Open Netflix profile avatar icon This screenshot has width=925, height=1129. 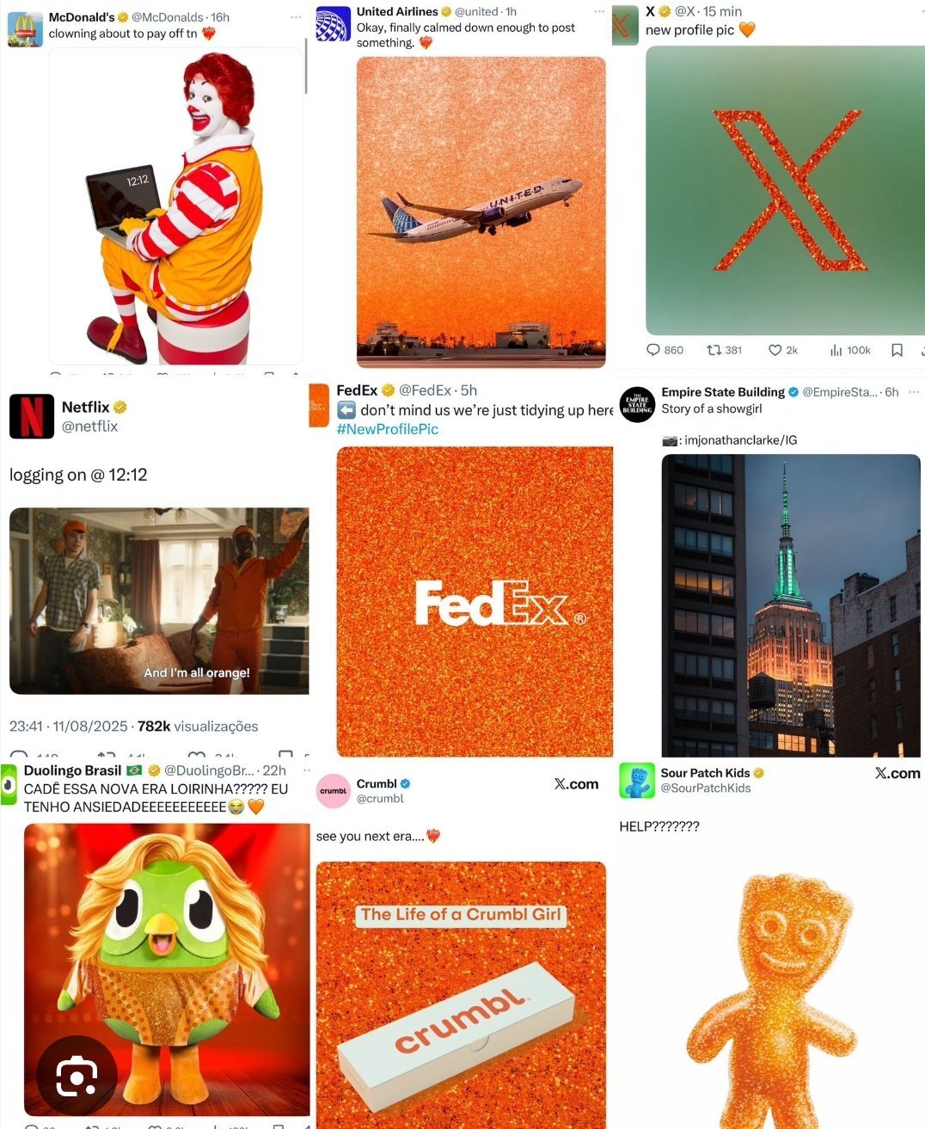pyautogui.click(x=32, y=416)
